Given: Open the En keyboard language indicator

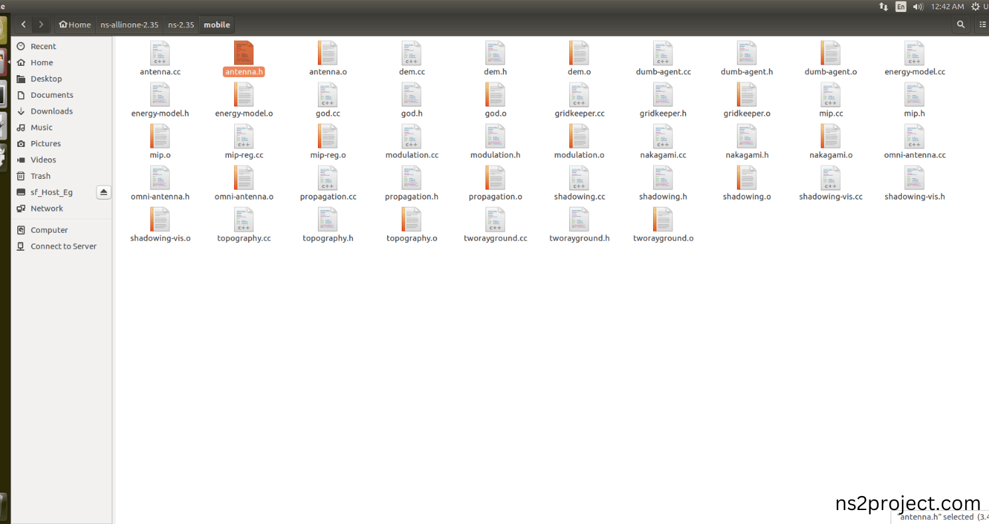Looking at the screenshot, I should click(x=901, y=7).
